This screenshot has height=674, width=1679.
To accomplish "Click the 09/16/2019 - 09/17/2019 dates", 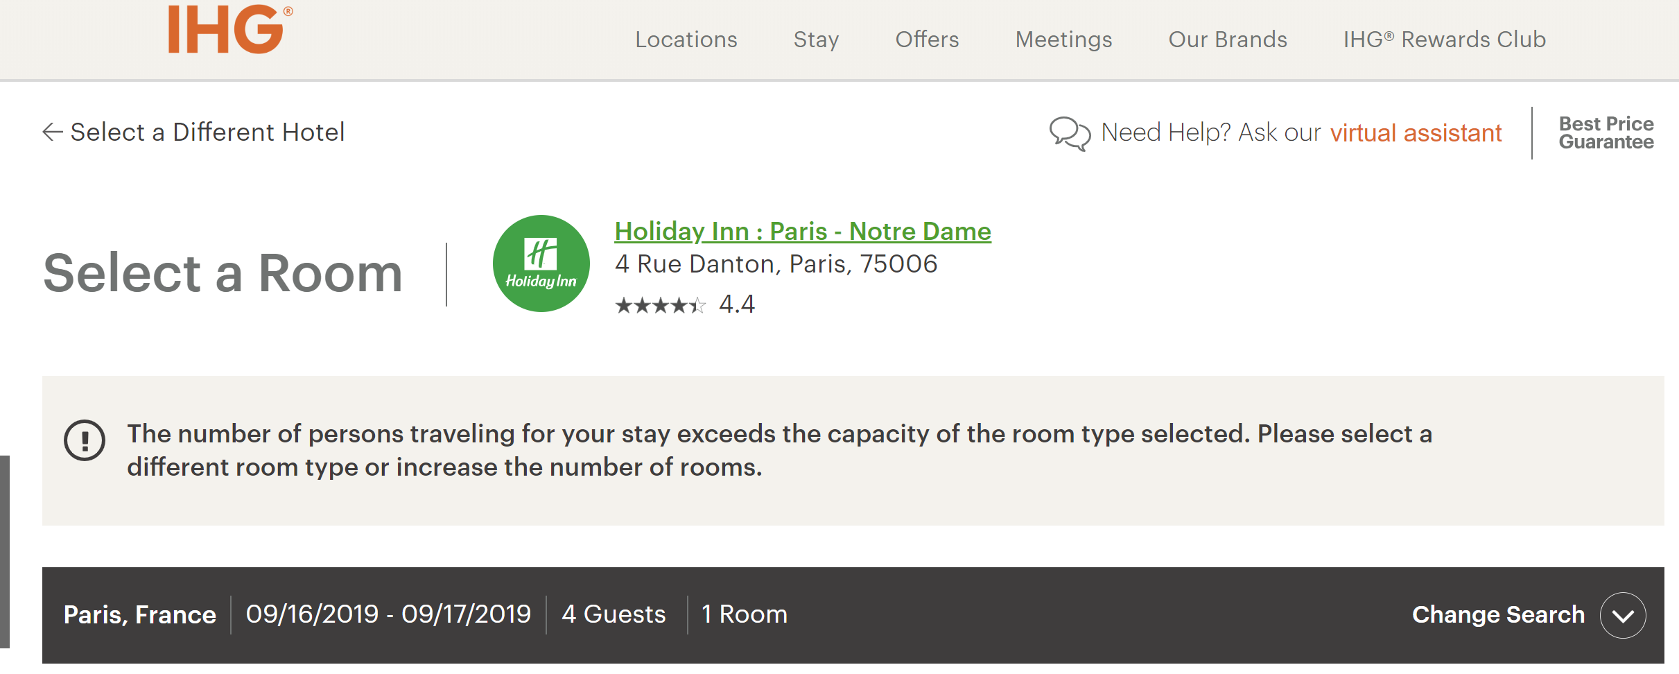I will 388,614.
